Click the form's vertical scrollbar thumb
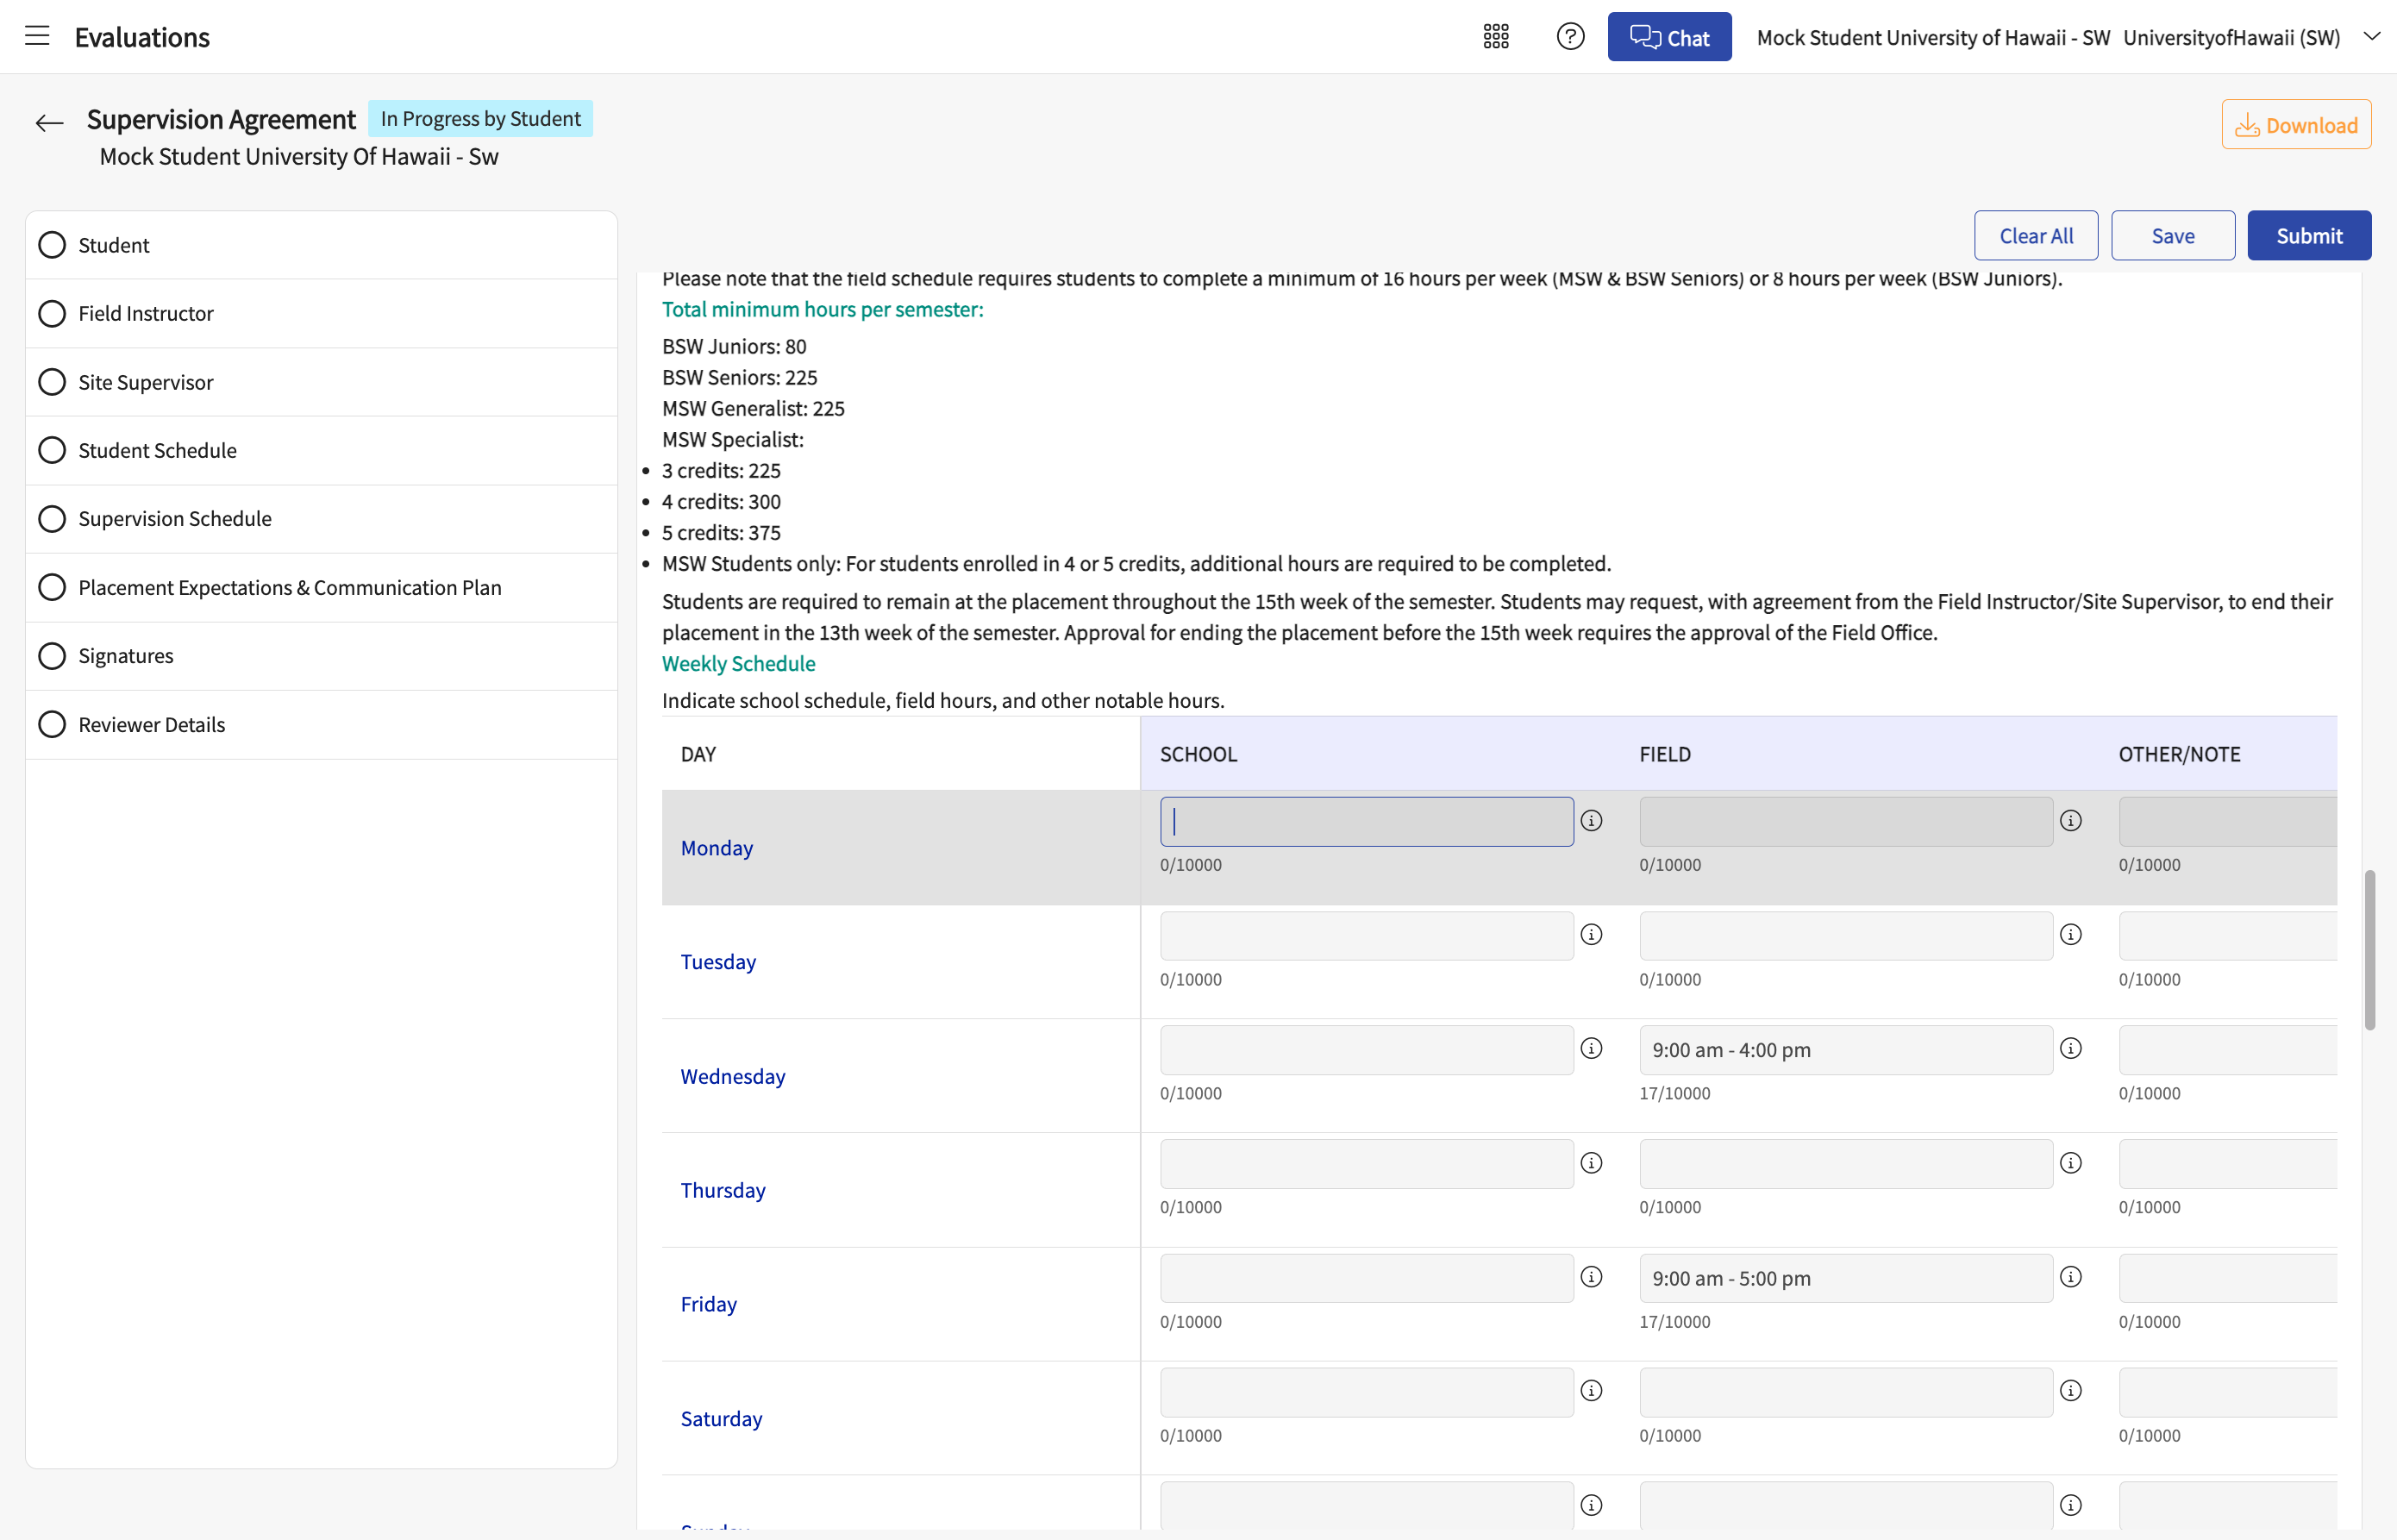Viewport: 2397px width, 1540px height. (2369, 950)
